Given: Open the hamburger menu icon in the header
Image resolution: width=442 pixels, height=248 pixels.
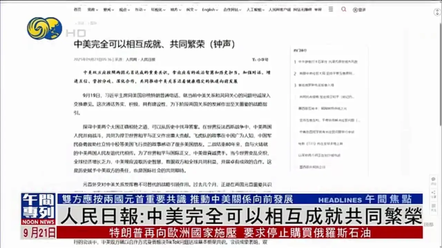Looking at the screenshot, I should click(x=331, y=9).
